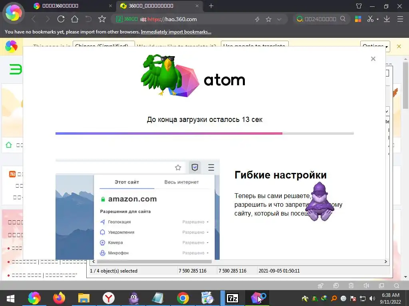This screenshot has width=409, height=306.
Task: Go forward to the next page
Action: pos(48,19)
